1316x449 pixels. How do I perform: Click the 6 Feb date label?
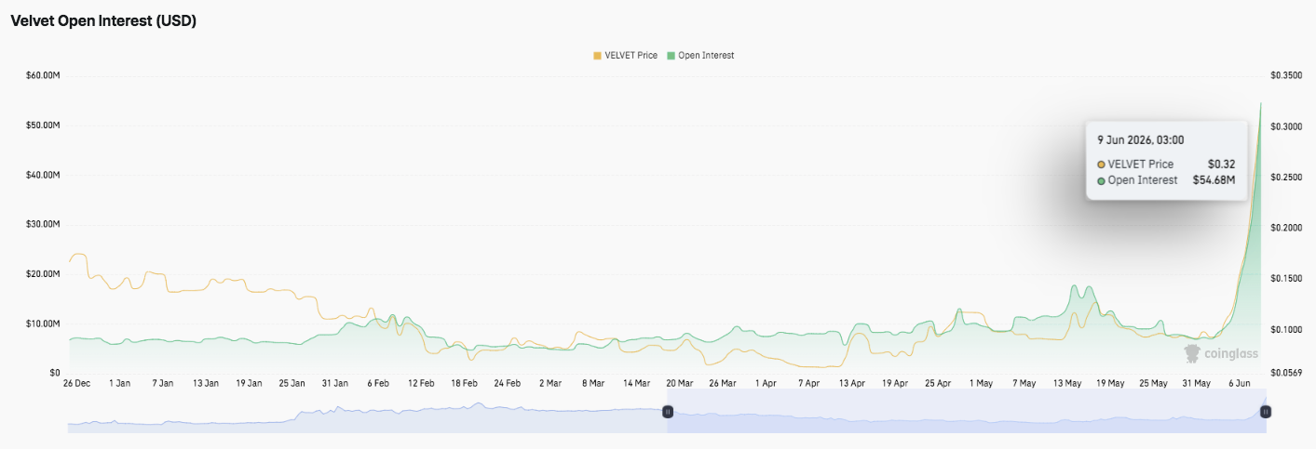[x=378, y=383]
